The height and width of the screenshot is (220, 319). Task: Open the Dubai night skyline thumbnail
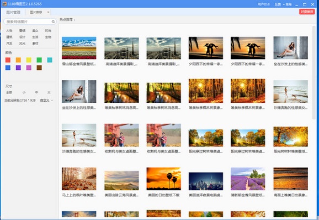click(206, 182)
